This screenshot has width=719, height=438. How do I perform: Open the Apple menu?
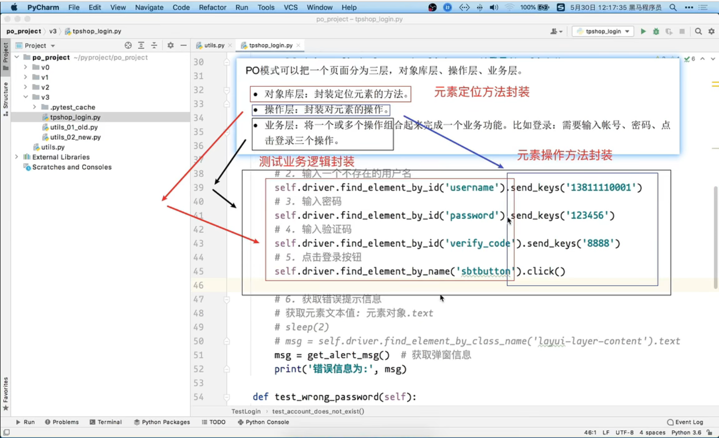[14, 7]
